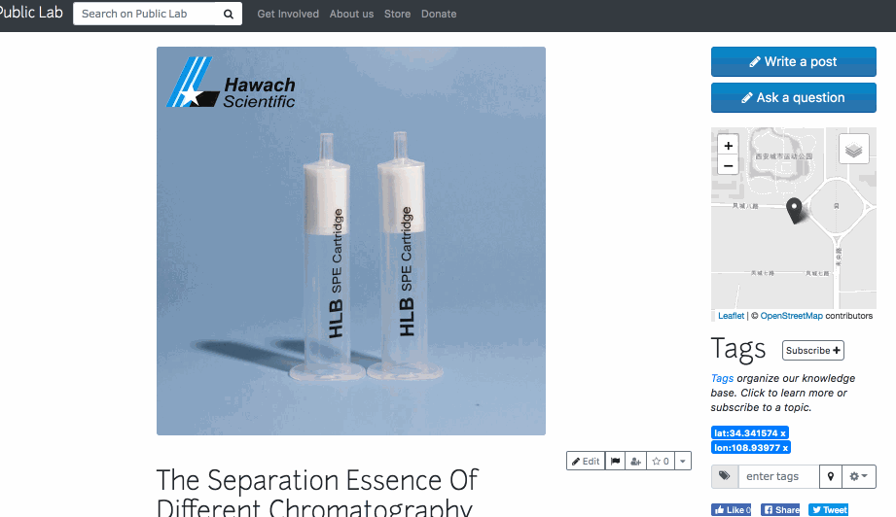This screenshot has height=517, width=896.
Task: Expand the post actions dropdown arrow
Action: coord(683,461)
